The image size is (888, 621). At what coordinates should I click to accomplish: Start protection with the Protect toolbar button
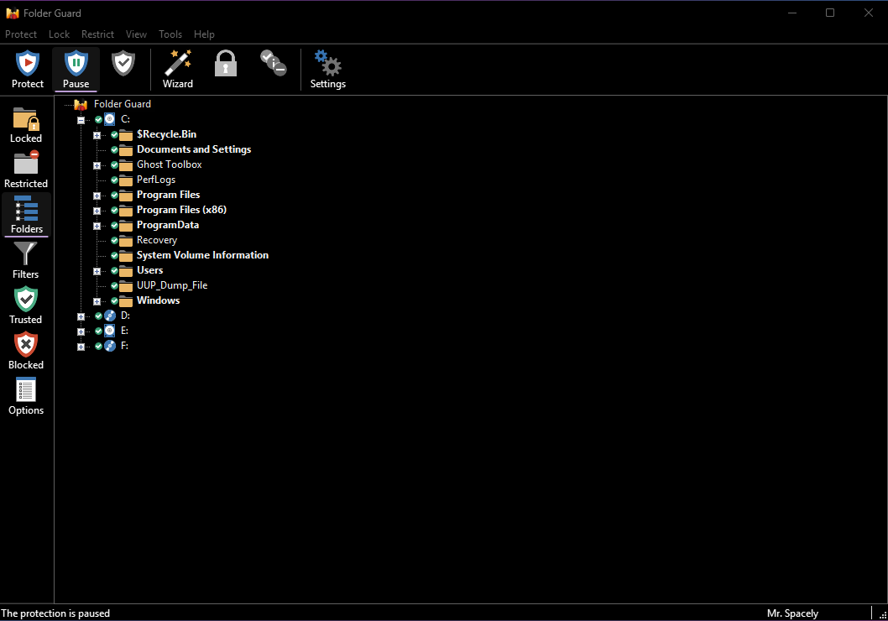point(27,70)
